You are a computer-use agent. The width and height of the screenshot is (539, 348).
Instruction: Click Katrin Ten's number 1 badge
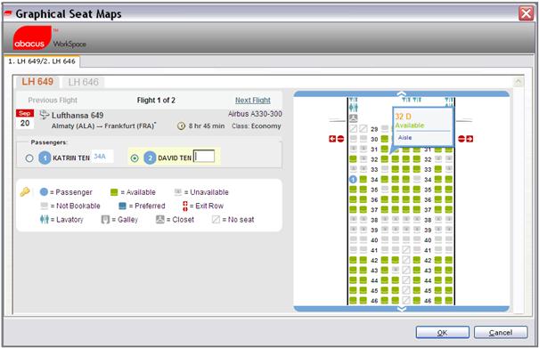(x=45, y=158)
